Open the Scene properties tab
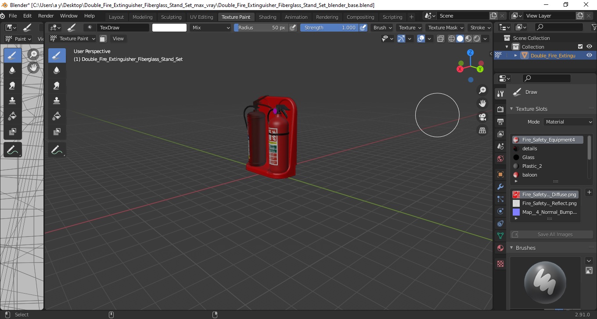The image size is (597, 319). [500, 146]
